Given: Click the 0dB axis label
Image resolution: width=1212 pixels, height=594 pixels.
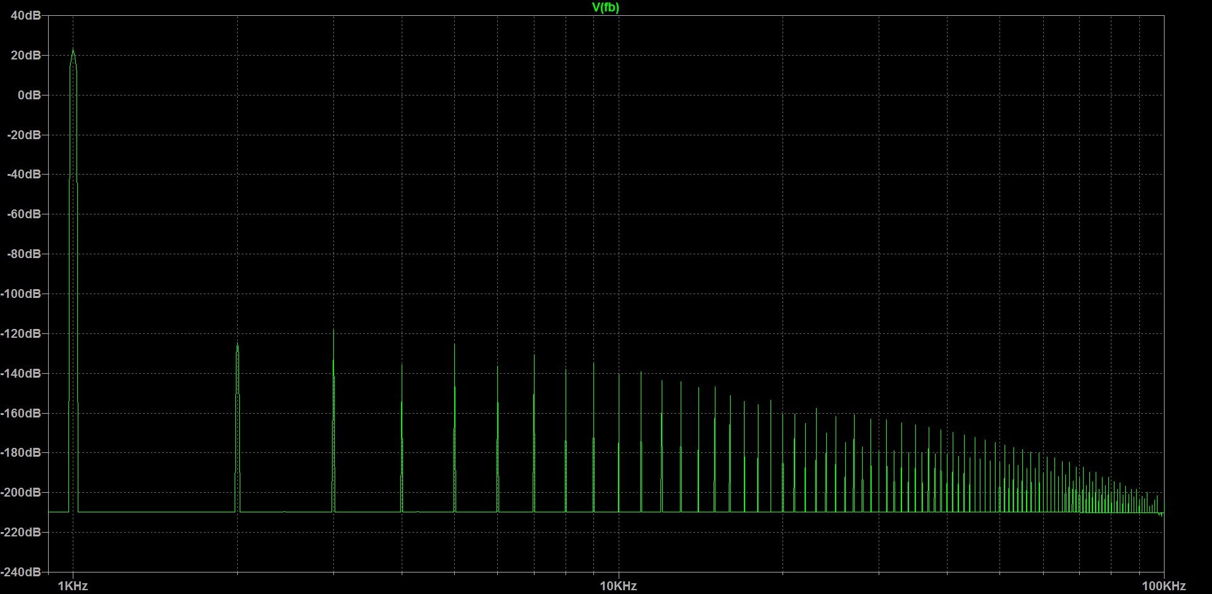Looking at the screenshot, I should click(x=29, y=95).
